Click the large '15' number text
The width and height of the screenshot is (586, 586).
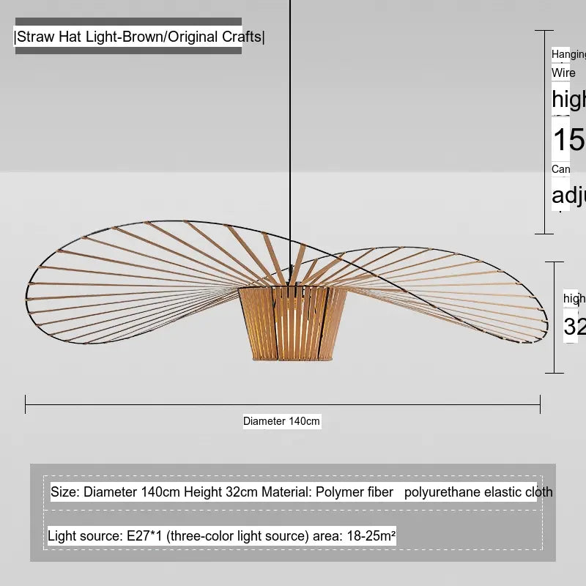568,140
